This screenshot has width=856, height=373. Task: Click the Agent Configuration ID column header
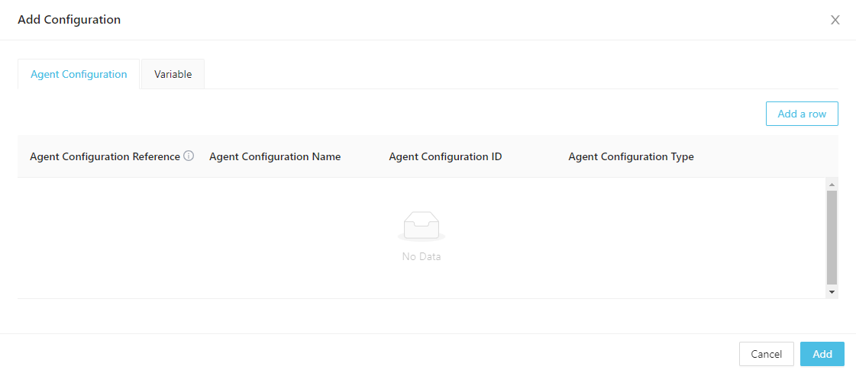[445, 157]
